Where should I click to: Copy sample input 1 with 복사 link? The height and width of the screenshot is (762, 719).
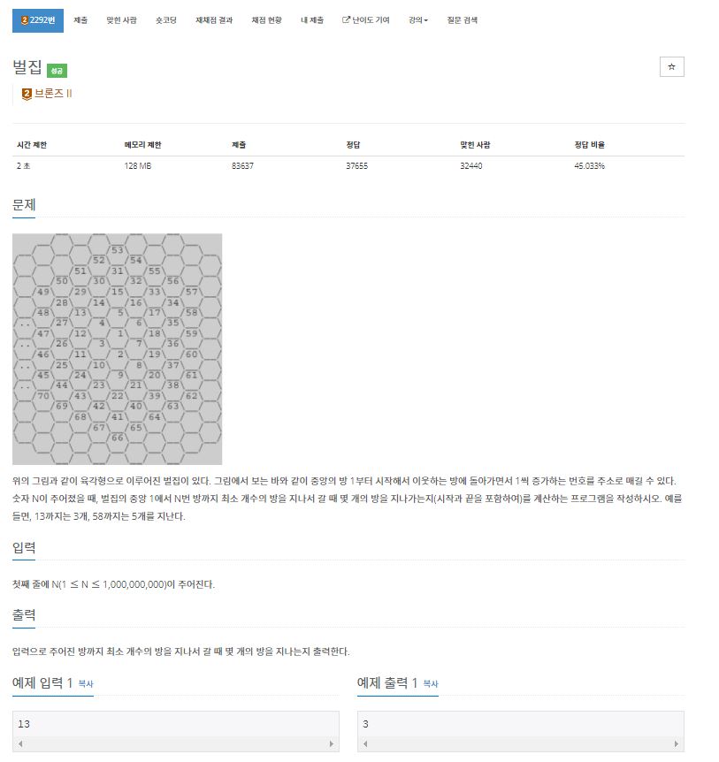click(x=86, y=683)
